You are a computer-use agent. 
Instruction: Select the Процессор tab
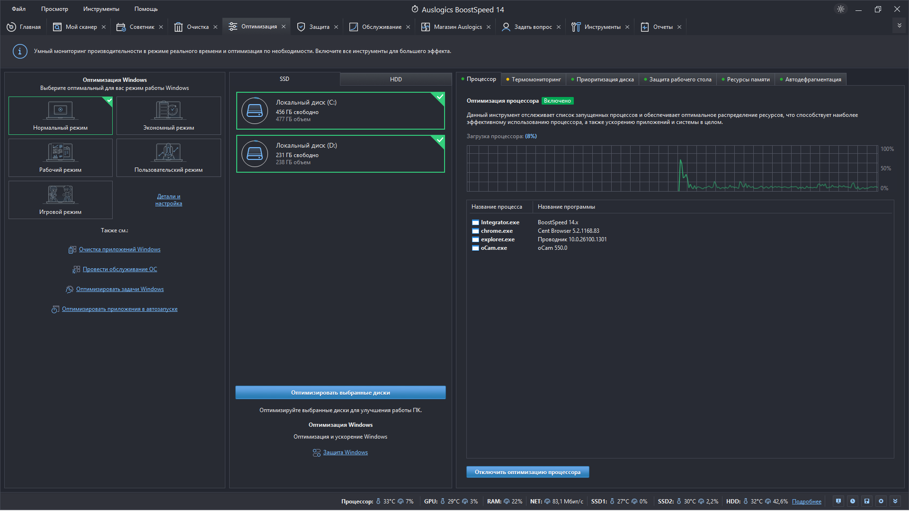479,79
